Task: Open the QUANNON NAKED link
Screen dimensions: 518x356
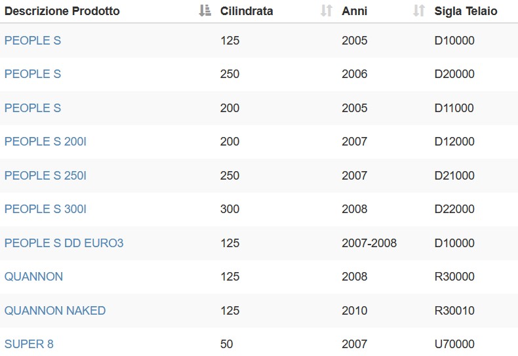Action: click(55, 310)
